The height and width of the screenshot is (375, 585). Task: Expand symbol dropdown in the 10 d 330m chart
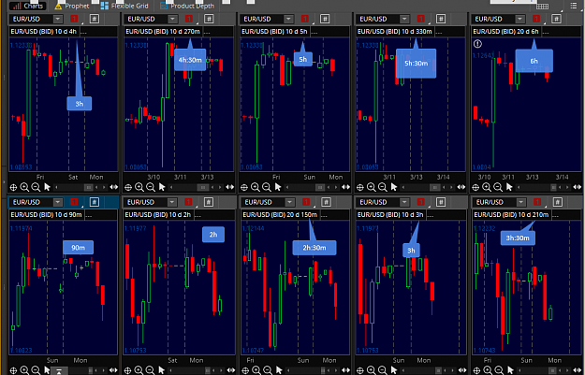point(404,19)
